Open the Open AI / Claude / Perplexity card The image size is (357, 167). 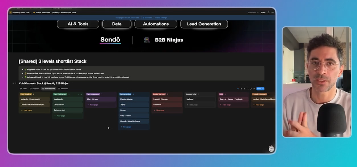pos(233,99)
